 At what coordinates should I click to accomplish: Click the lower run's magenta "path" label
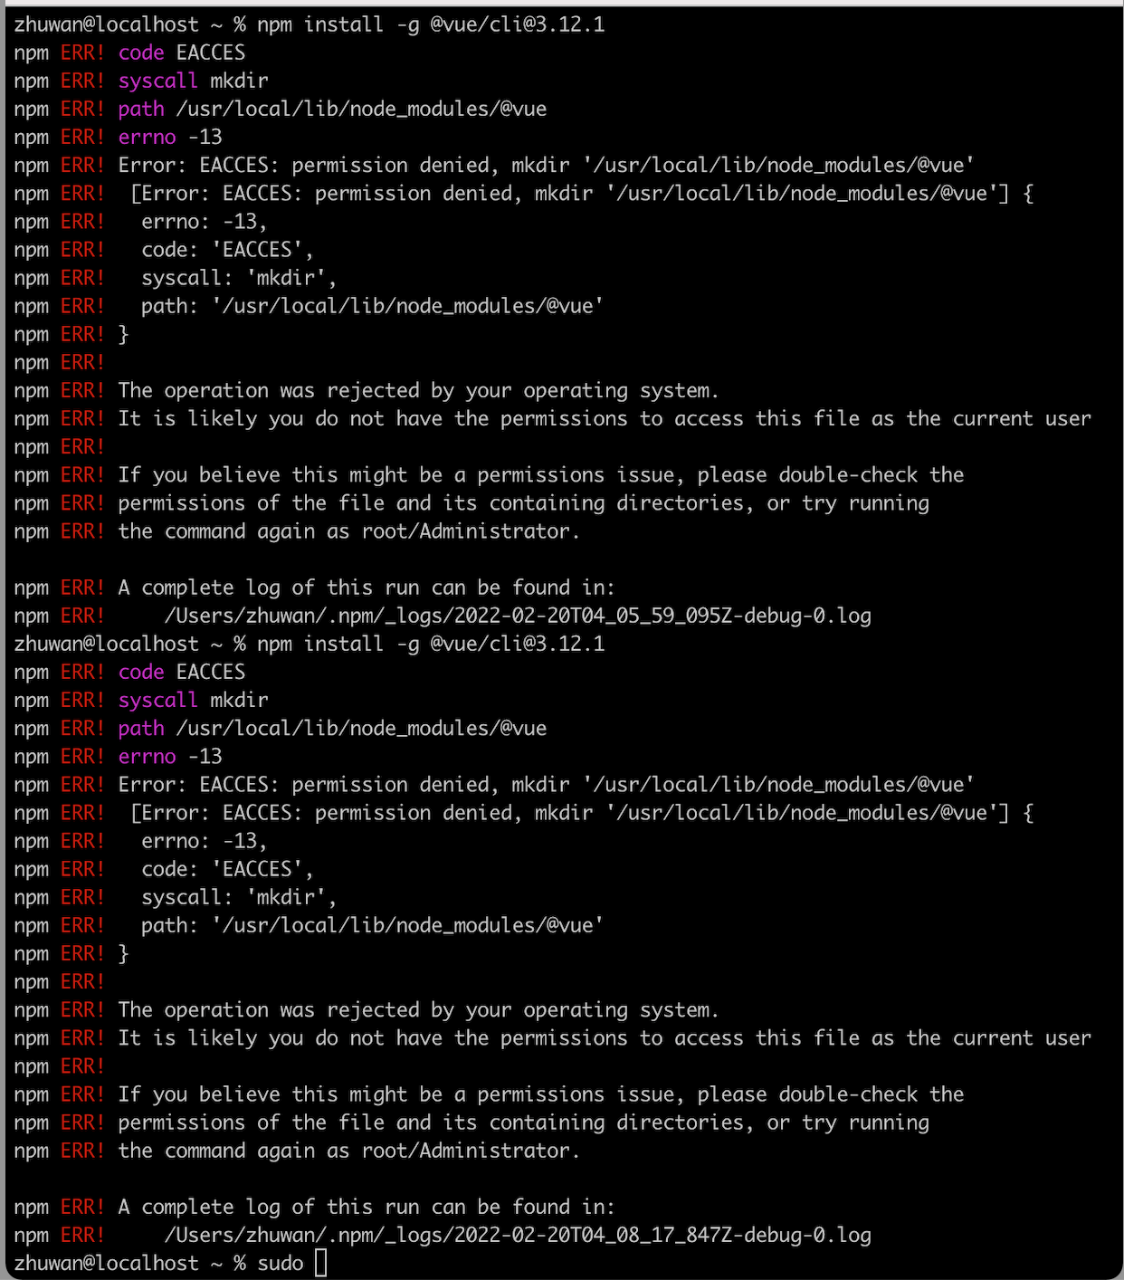pyautogui.click(x=141, y=728)
